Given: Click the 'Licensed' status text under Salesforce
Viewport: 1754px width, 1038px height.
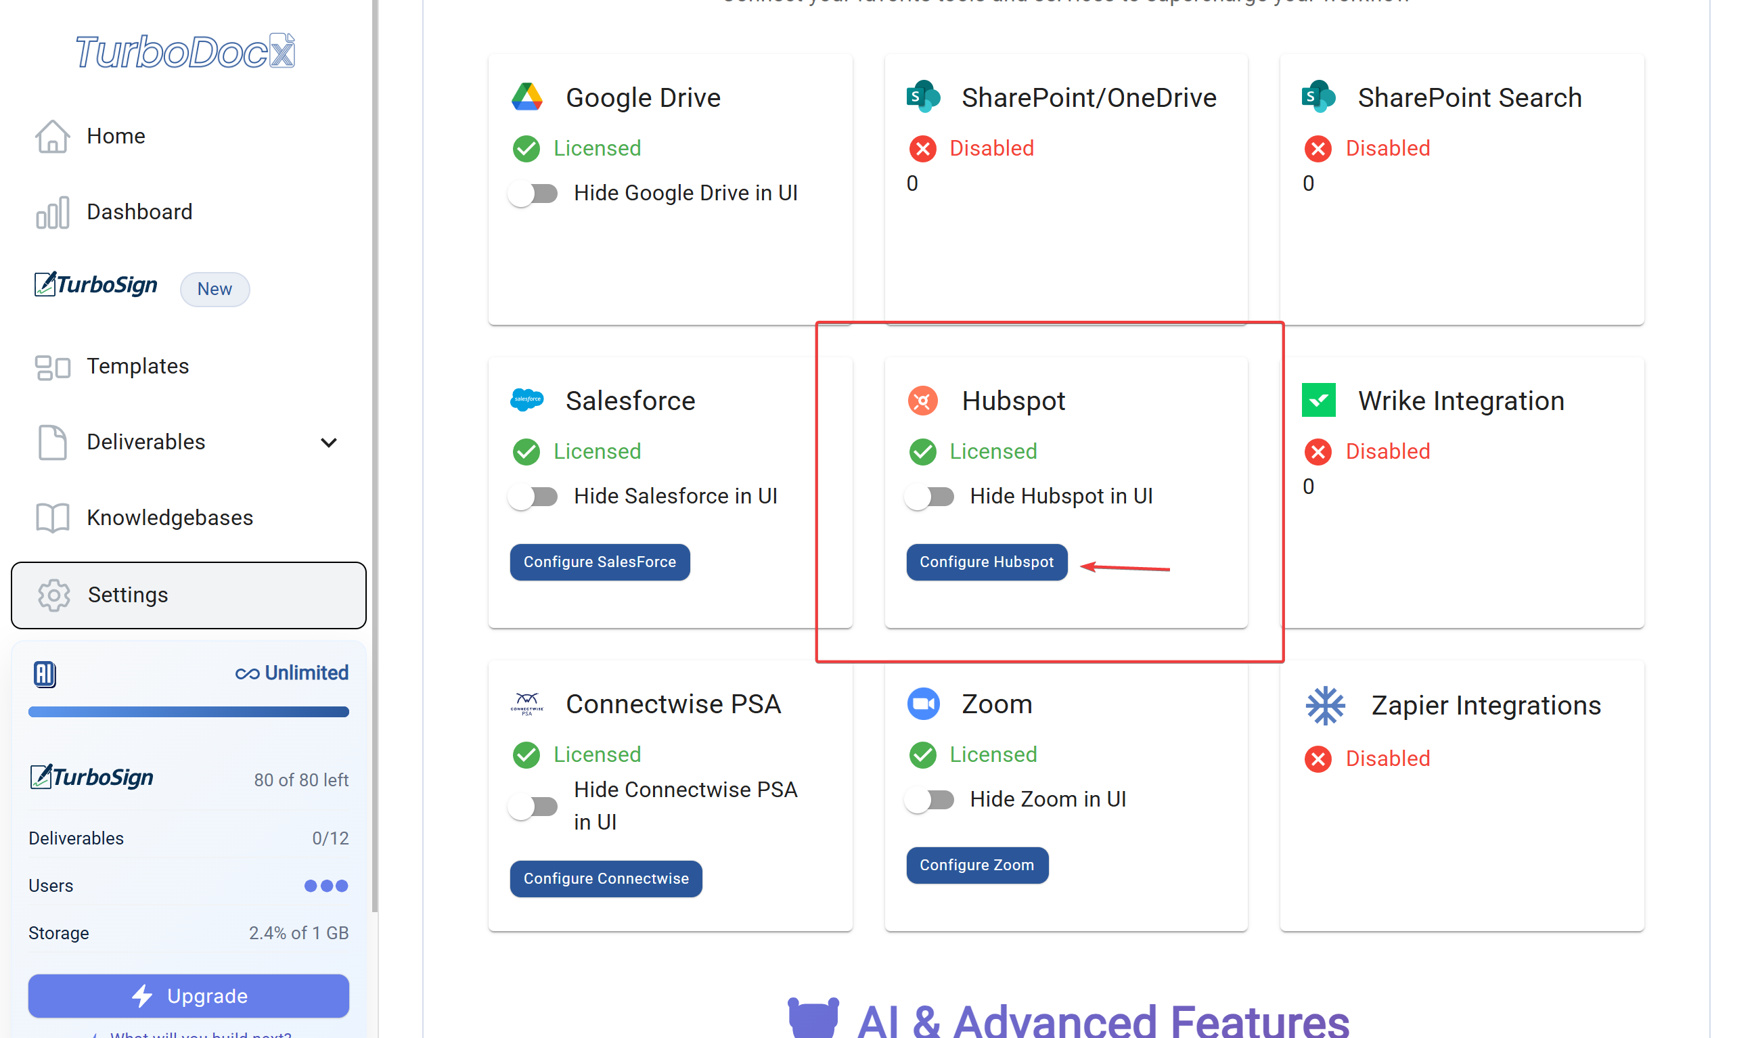Looking at the screenshot, I should tap(598, 452).
